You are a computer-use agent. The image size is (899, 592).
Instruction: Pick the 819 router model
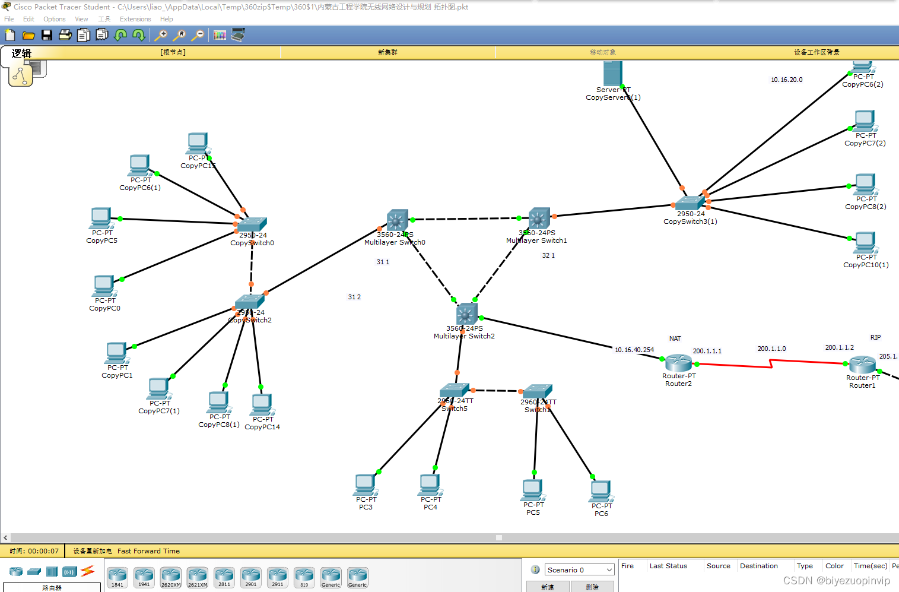pyautogui.click(x=304, y=577)
